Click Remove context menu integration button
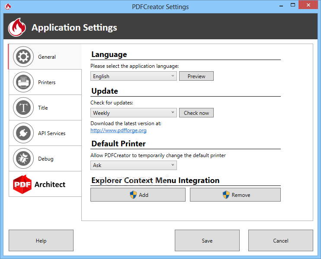The image size is (321, 259). 235,195
